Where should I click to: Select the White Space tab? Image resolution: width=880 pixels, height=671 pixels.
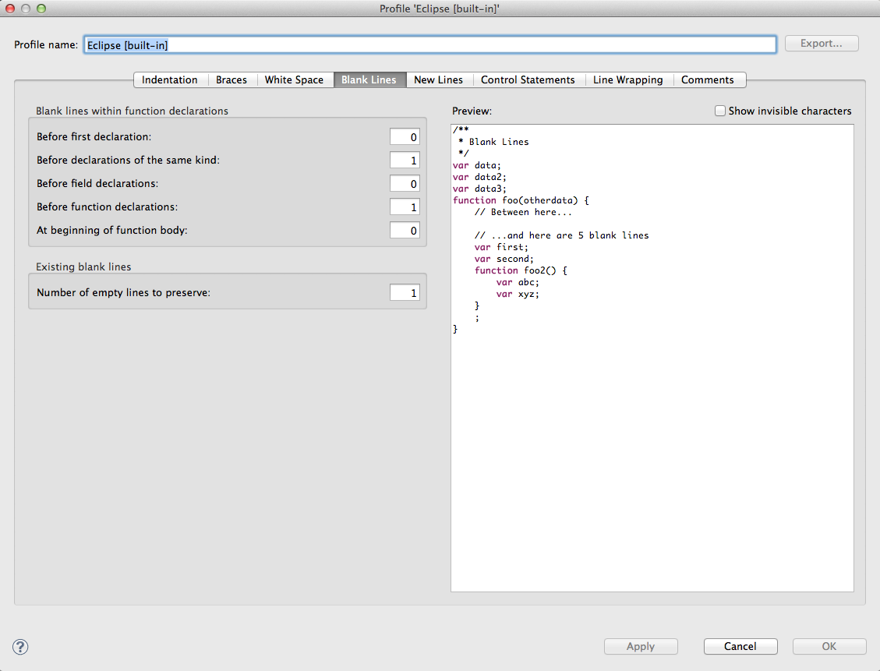pyautogui.click(x=294, y=79)
